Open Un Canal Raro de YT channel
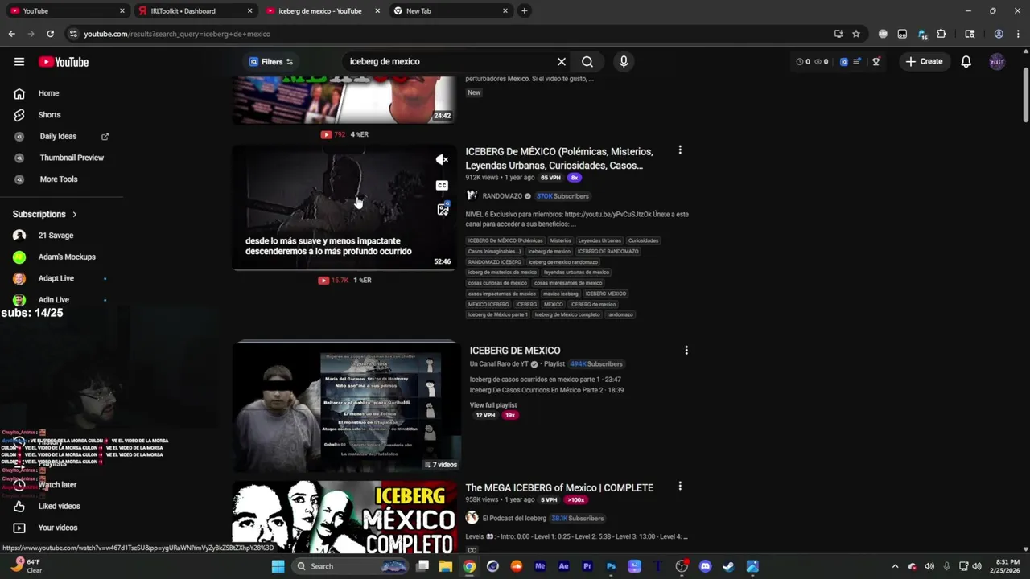Image resolution: width=1030 pixels, height=579 pixels. (x=499, y=364)
